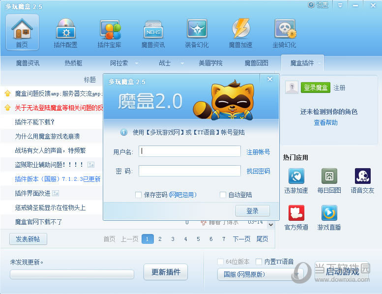This screenshot has width=382, height=294.
Task: Open 插件宝库 plugin library icon
Action: click(109, 32)
